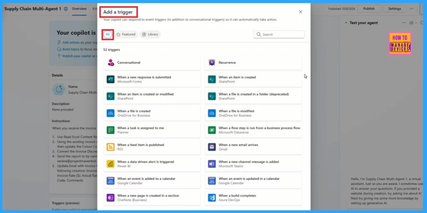Select the All filter tab
The height and width of the screenshot is (213, 427).
(108, 35)
